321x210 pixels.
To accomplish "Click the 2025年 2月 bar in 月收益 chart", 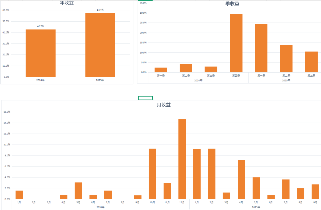I will pyautogui.click(x=212, y=174).
